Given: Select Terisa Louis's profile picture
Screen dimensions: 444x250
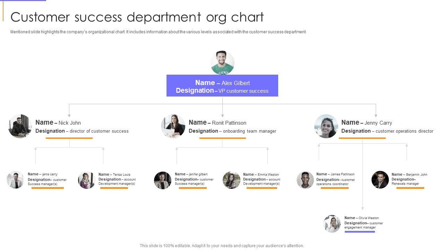Looking at the screenshot, I should [86, 180].
